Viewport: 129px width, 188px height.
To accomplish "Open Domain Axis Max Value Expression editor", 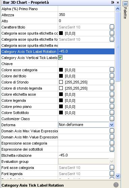I will (x=112, y=131).
